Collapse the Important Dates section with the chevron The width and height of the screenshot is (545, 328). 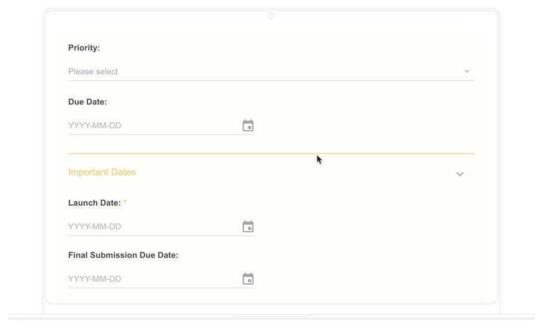coord(460,174)
